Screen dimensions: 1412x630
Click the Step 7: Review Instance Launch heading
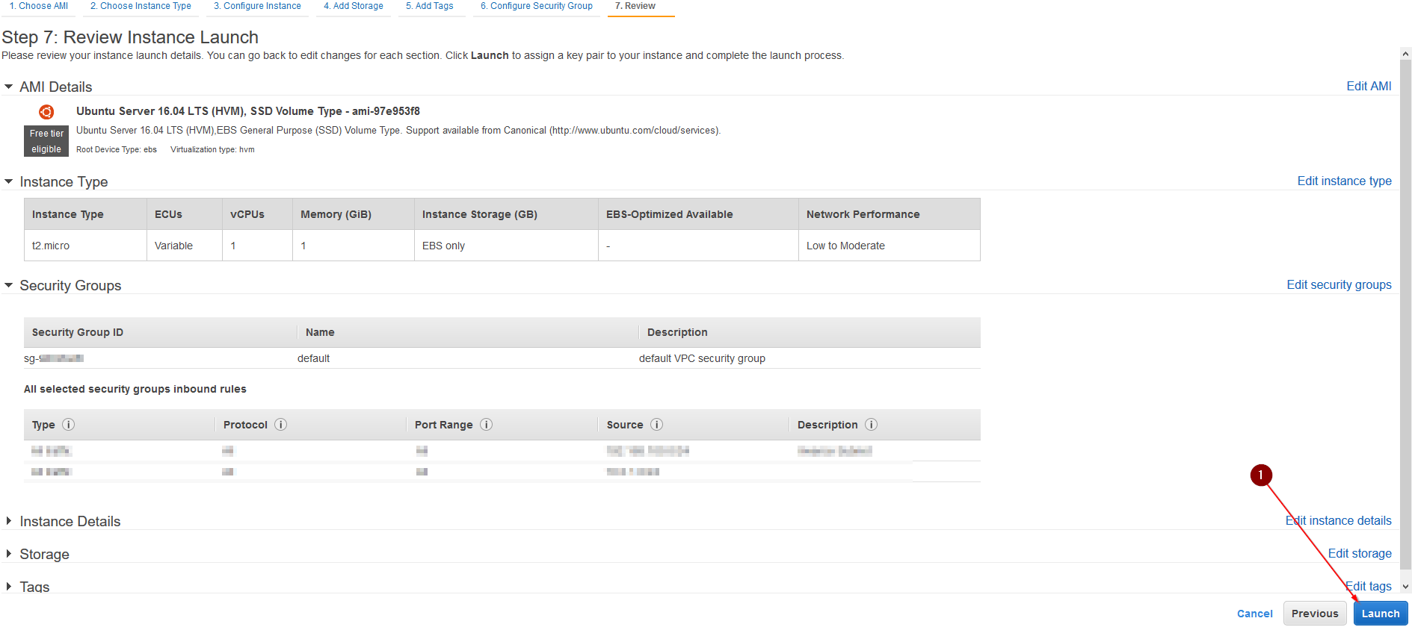click(130, 37)
